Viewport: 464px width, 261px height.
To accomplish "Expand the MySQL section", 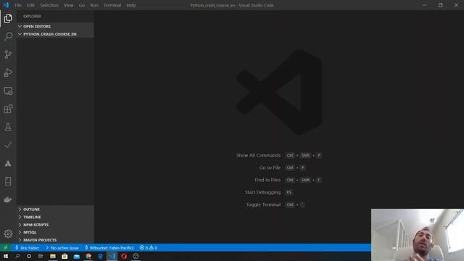I will (x=55, y=232).
